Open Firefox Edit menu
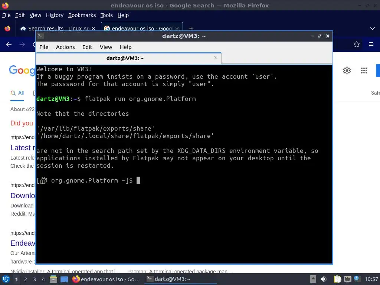 20,15
